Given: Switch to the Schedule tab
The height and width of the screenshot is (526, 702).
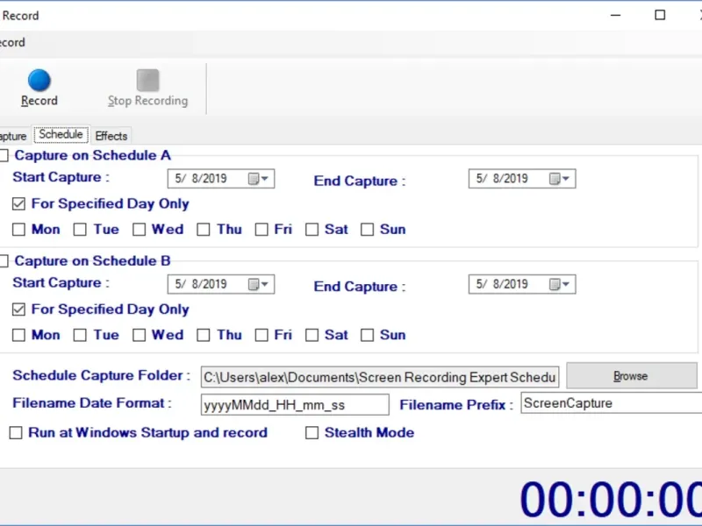Looking at the screenshot, I should tap(61, 135).
